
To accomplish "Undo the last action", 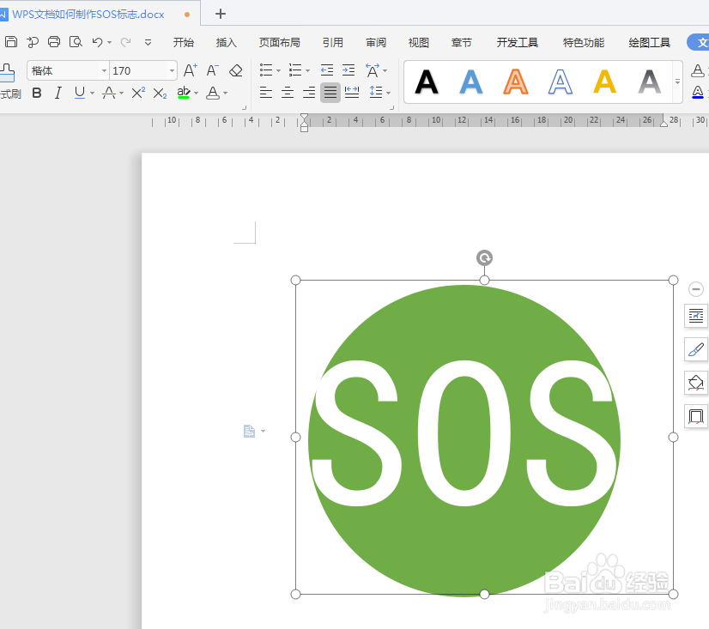I will (x=97, y=42).
